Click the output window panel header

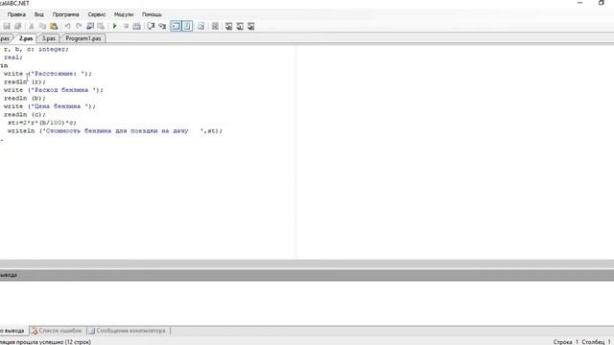(x=307, y=275)
